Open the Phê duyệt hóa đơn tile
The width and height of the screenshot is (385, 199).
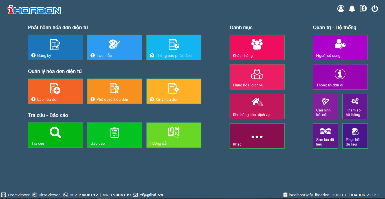pos(115,91)
